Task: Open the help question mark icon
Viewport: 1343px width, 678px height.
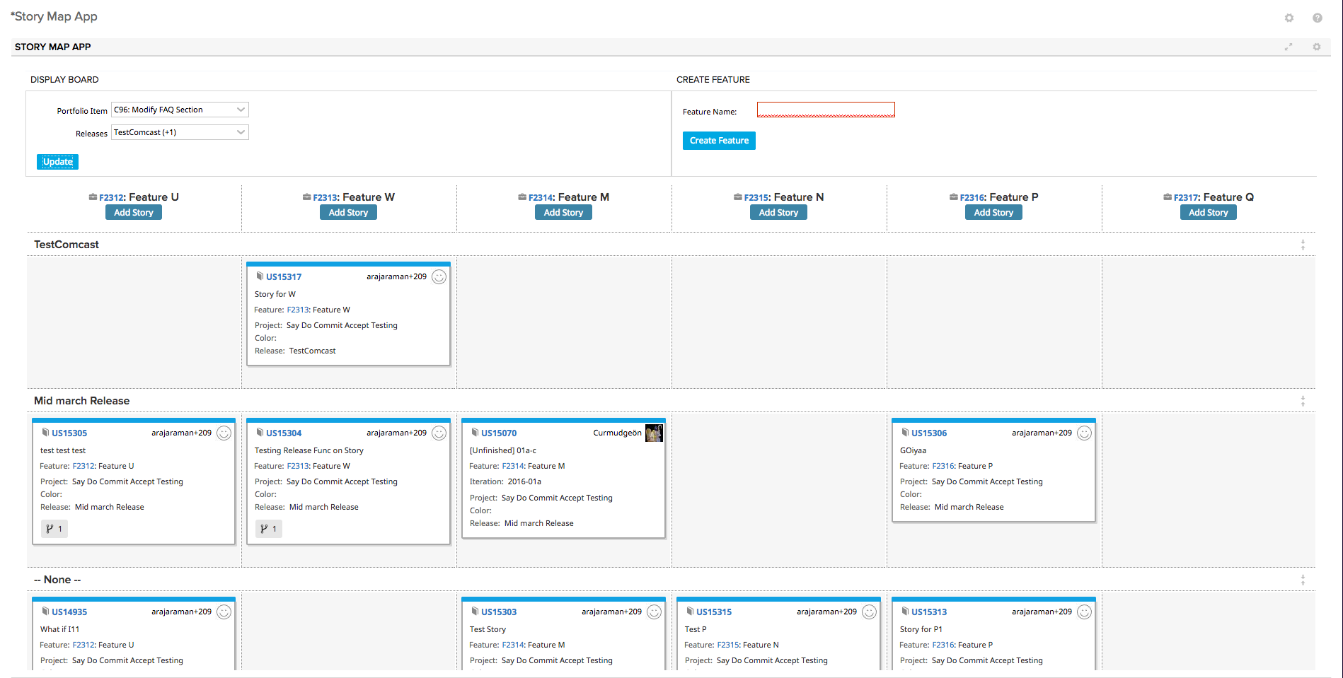Action: [1317, 18]
